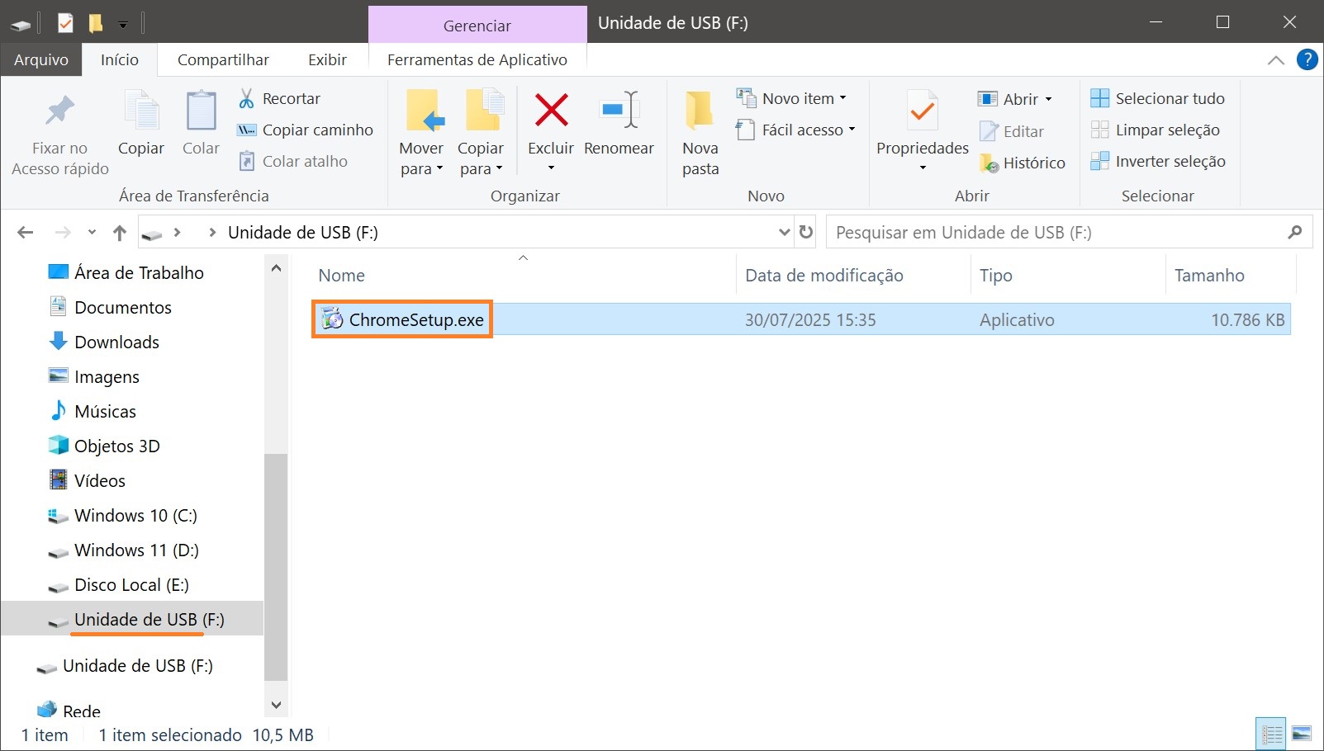Viewport: 1324px width, 751px height.
Task: Go up one folder level arrow
Action: pyautogui.click(x=120, y=233)
